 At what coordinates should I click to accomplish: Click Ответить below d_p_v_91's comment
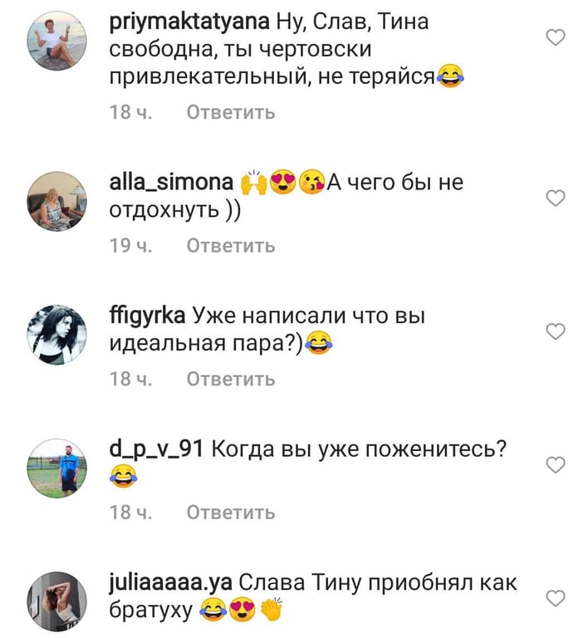[231, 513]
